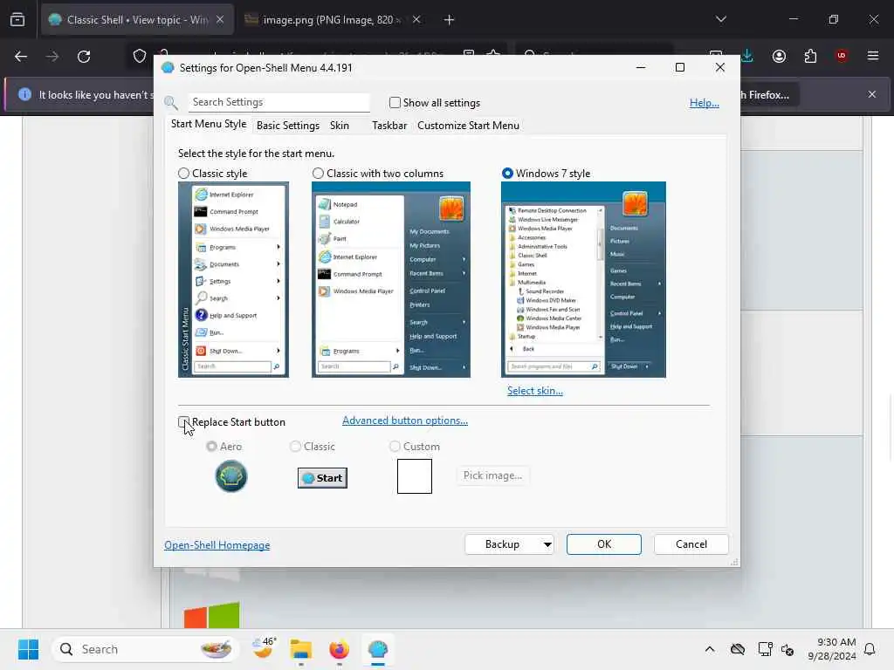
Task: Show hidden system tray icons
Action: pyautogui.click(x=709, y=649)
